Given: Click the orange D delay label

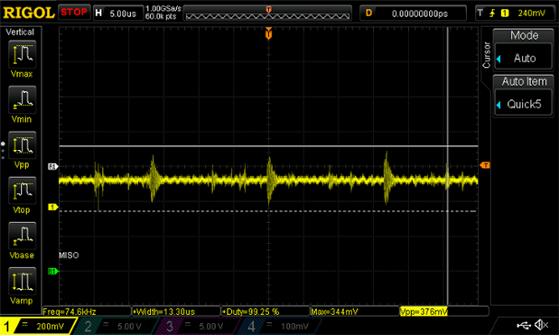Looking at the screenshot, I should [368, 14].
